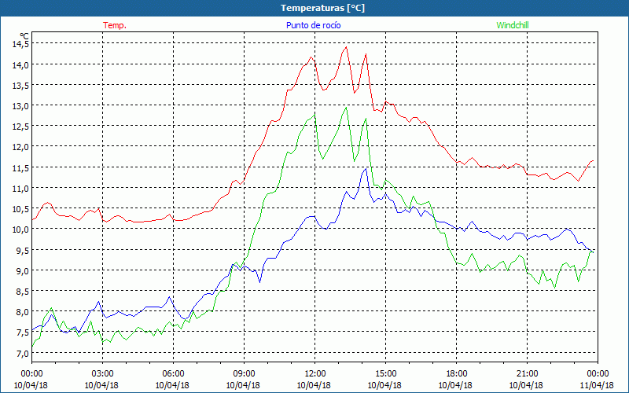Select the red 'Temp.' legend label
Image resolution: width=629 pixels, height=393 pixels.
coord(115,25)
